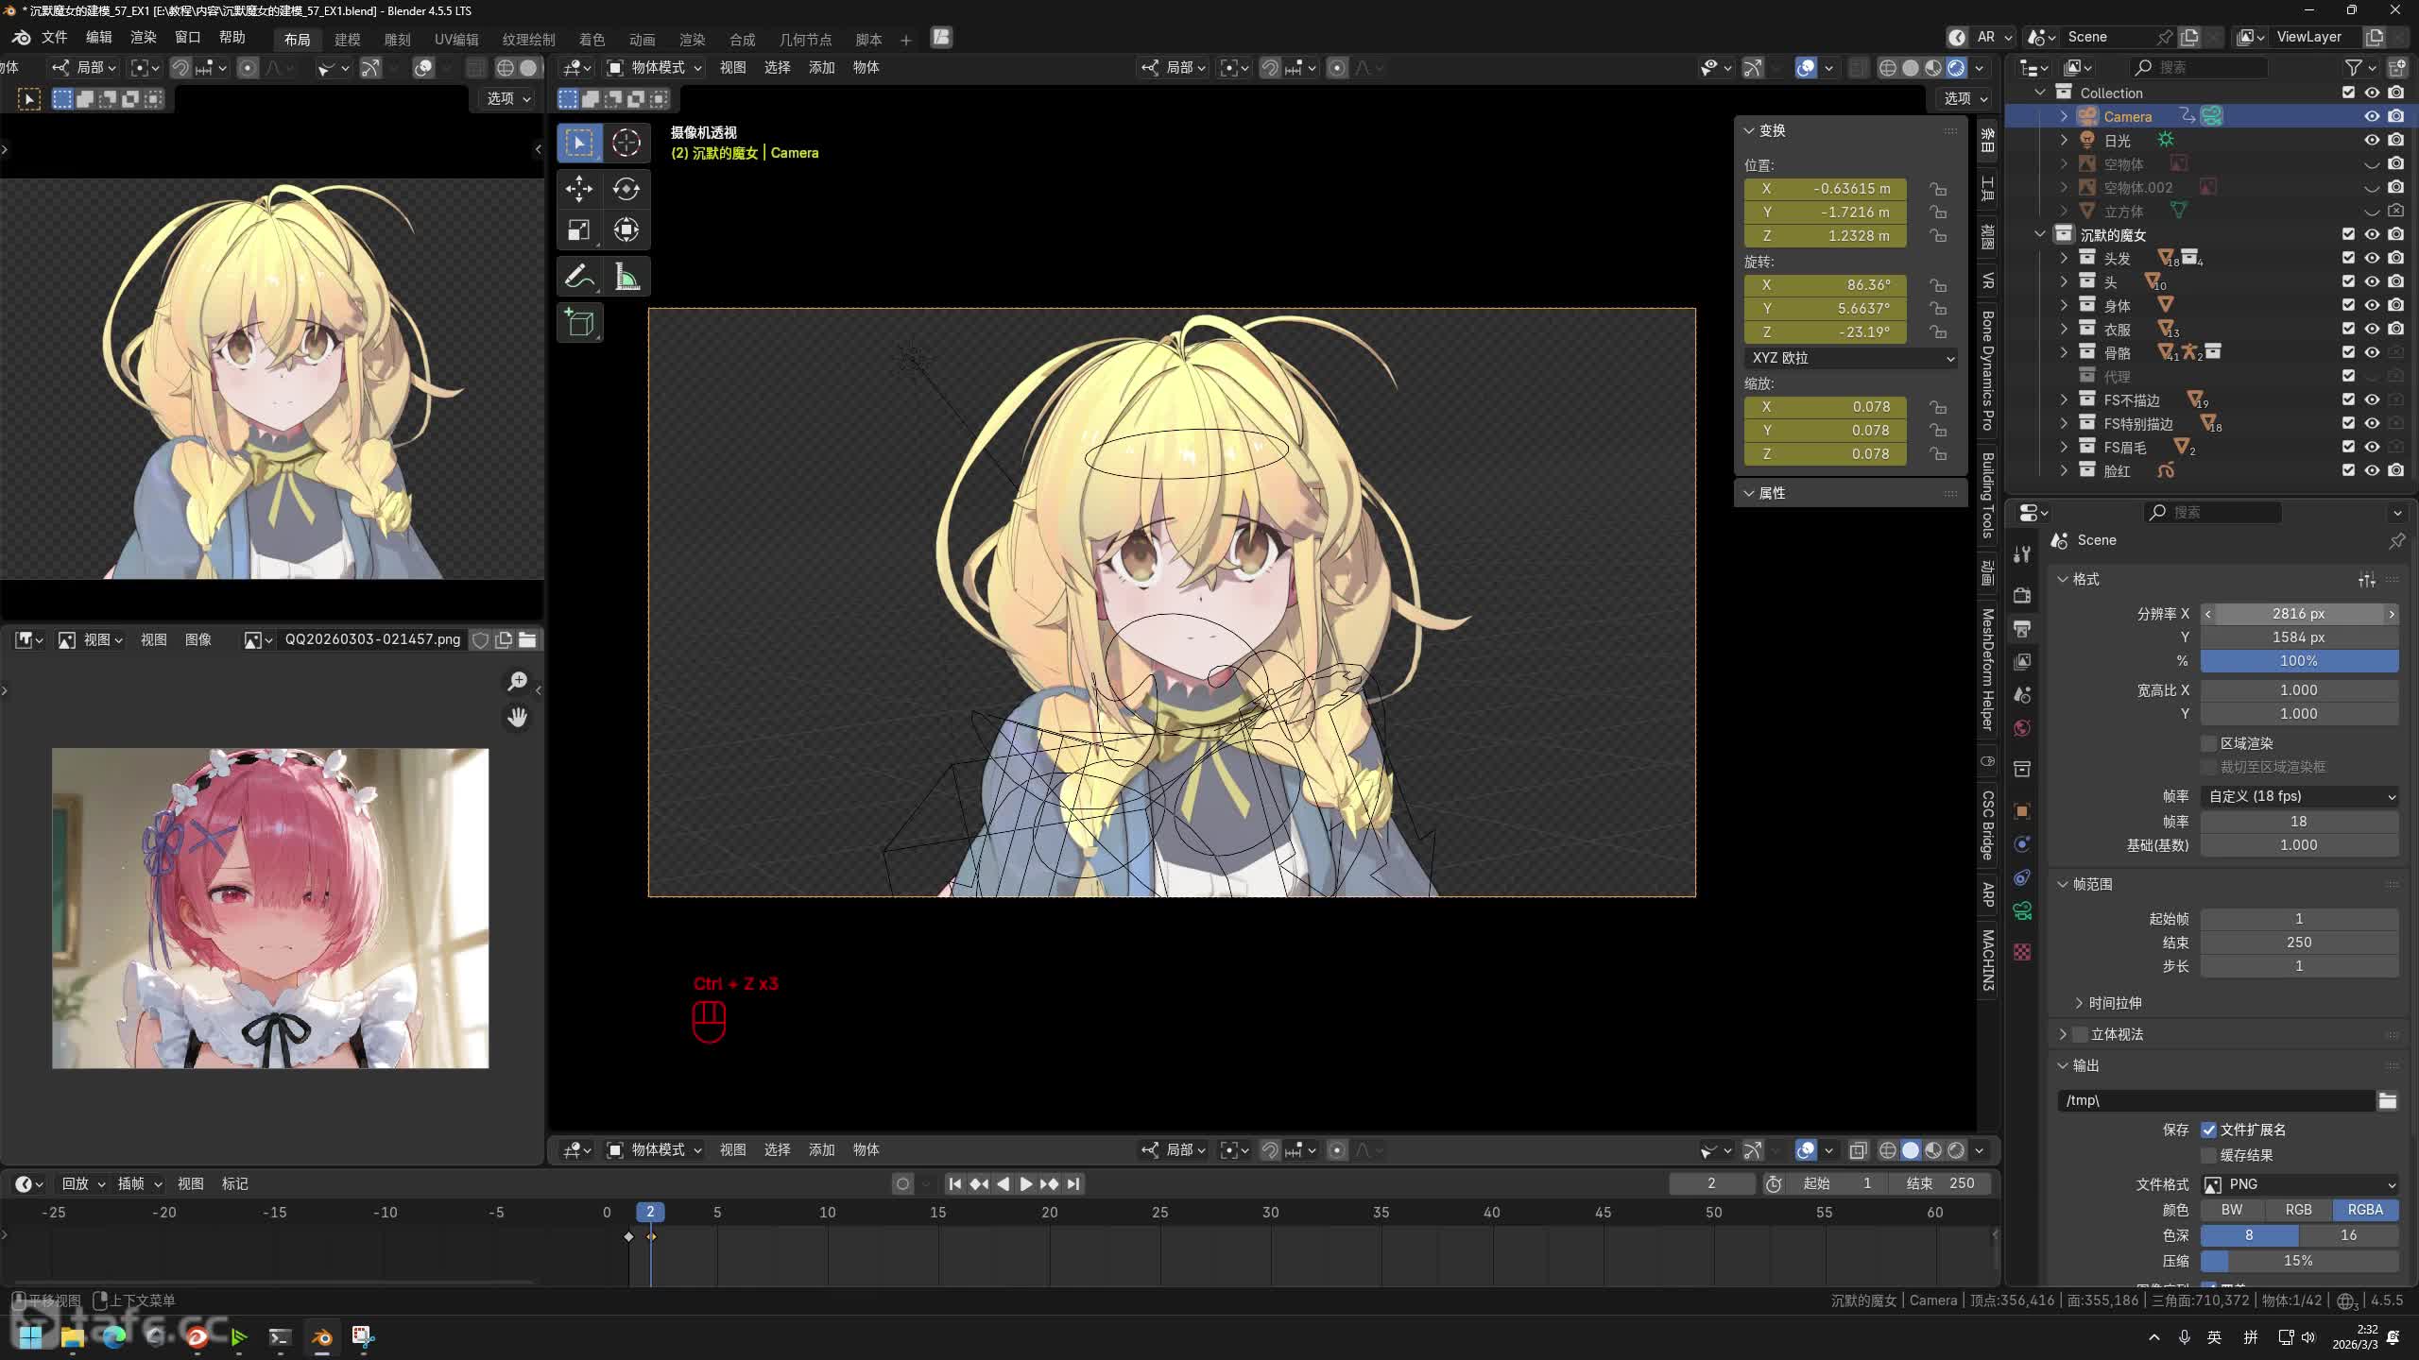Viewport: 2419px width, 1360px height.
Task: Select the Scale tool icon
Action: point(579,230)
